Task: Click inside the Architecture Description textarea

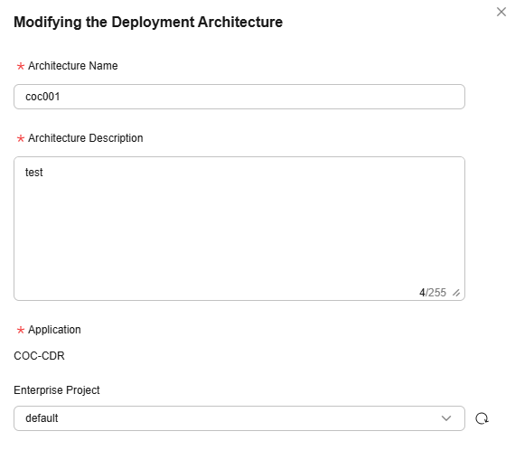Action: [x=239, y=229]
